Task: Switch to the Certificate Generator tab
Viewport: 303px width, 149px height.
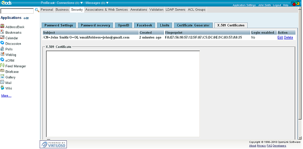Action: tap(193, 25)
